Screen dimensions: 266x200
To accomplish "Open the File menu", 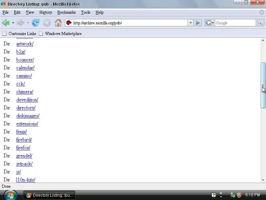I will pos(5,12).
